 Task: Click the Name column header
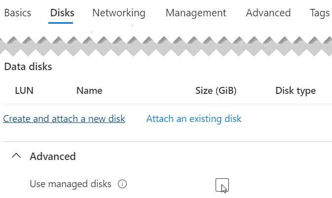click(x=89, y=90)
